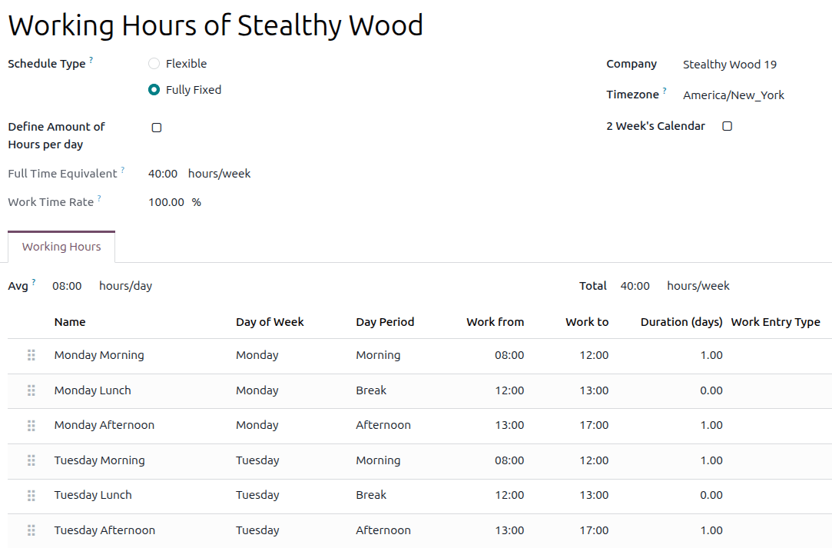Sort by the Name column header
832x548 pixels.
coord(69,322)
